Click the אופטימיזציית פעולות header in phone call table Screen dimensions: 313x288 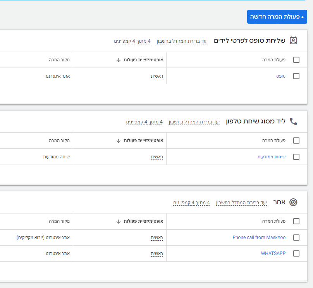pyautogui.click(x=143, y=141)
